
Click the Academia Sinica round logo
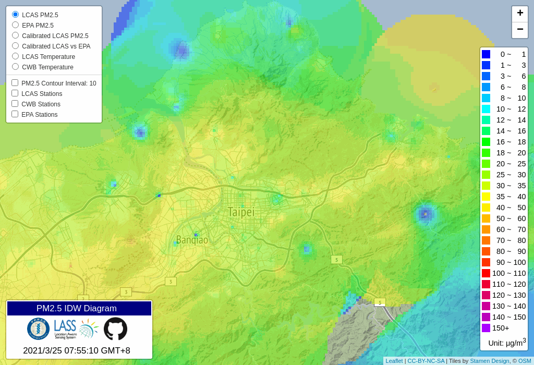(x=38, y=329)
